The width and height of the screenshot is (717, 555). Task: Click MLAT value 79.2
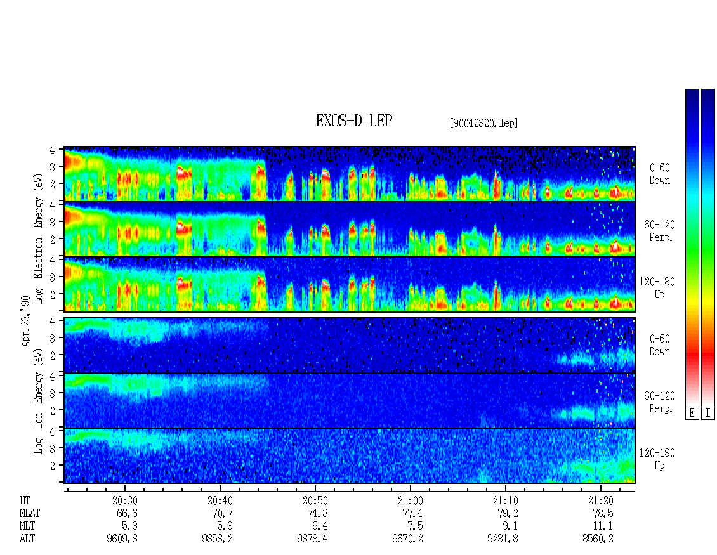pyautogui.click(x=508, y=513)
